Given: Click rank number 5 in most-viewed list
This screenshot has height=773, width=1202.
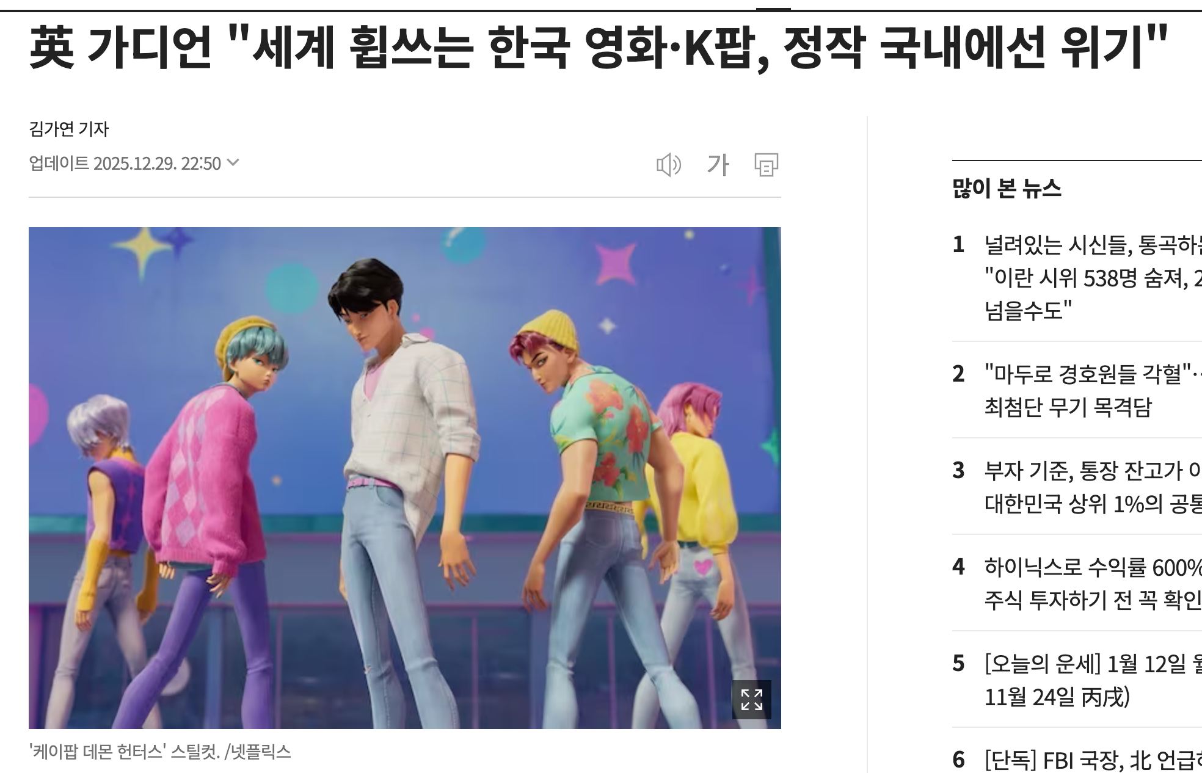Looking at the screenshot, I should [958, 663].
